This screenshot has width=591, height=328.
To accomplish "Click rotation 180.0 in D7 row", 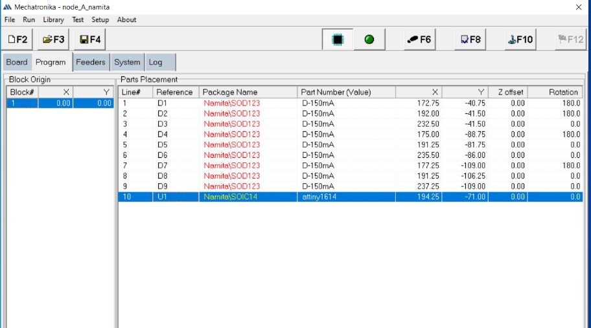I will coord(555,166).
